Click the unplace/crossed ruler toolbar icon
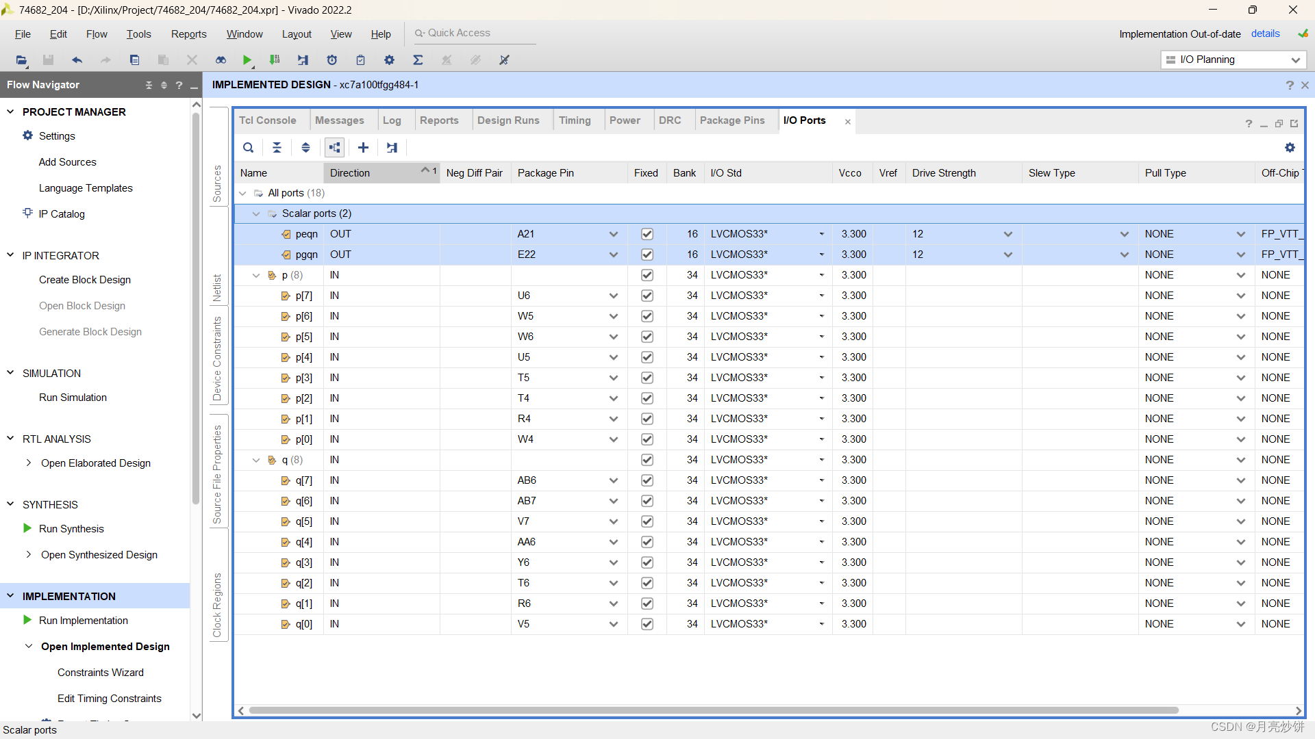The width and height of the screenshot is (1315, 739). click(504, 60)
